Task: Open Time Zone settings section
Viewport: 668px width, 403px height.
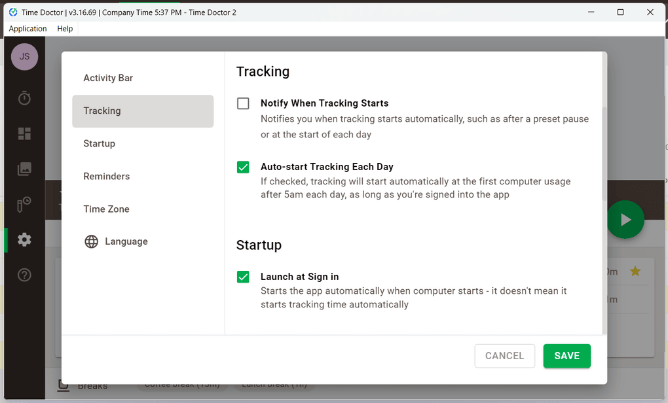Action: pyautogui.click(x=106, y=209)
